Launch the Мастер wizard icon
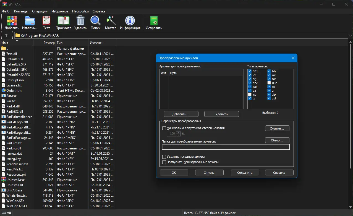The width and height of the screenshot is (353, 216). coord(111,23)
